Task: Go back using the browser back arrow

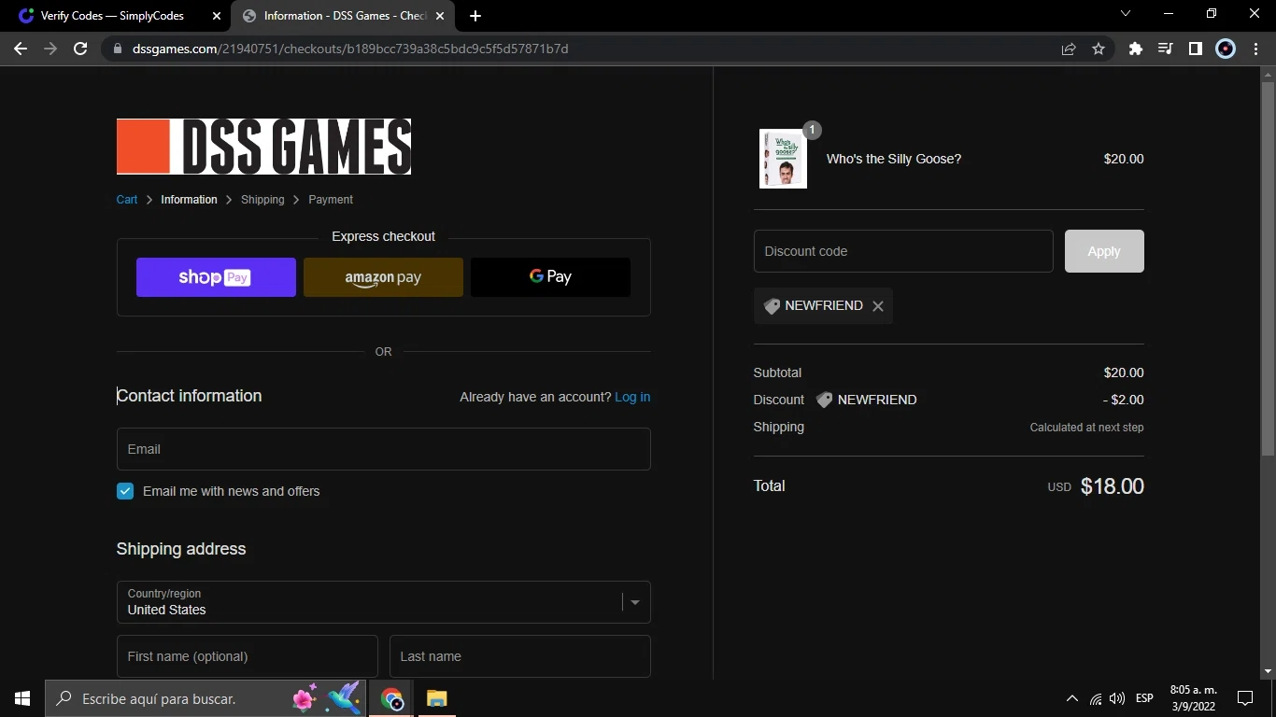Action: (21, 49)
